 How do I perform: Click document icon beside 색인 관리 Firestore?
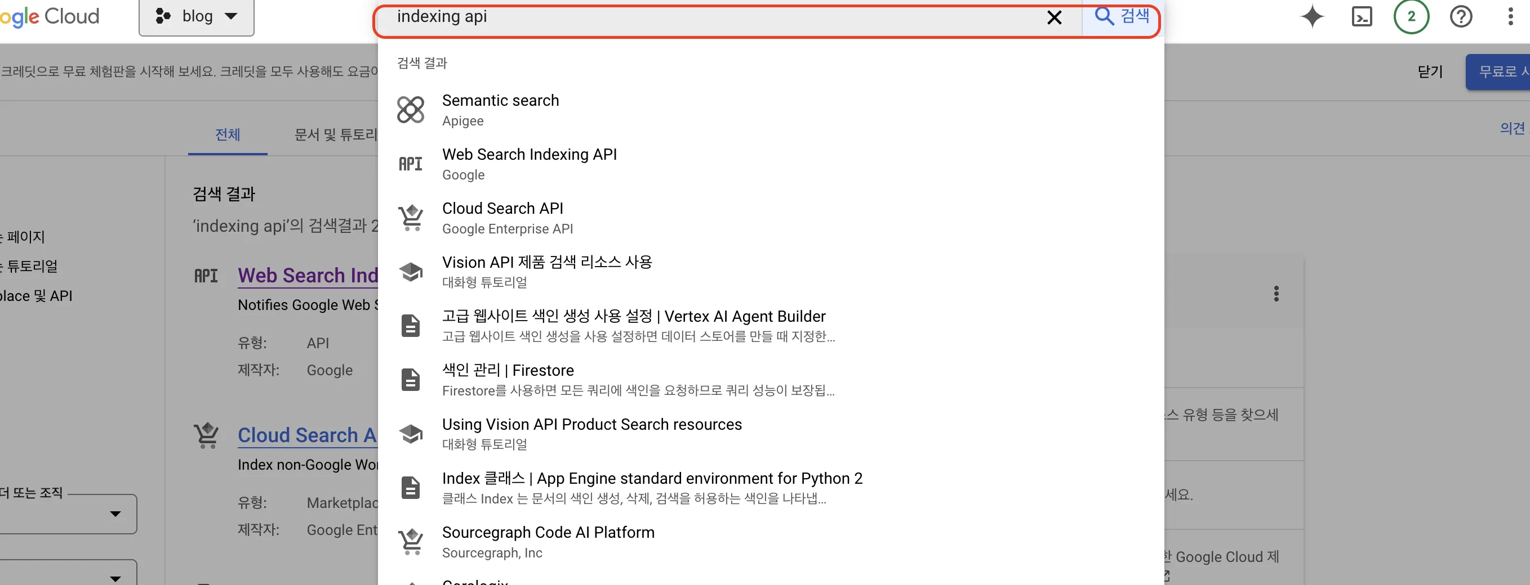click(411, 380)
